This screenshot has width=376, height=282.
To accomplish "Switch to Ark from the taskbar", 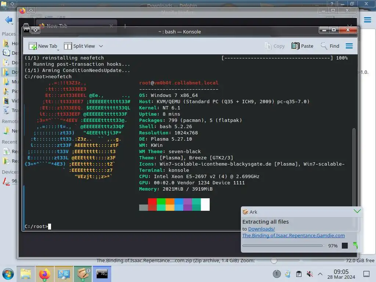I will [x=83, y=274].
